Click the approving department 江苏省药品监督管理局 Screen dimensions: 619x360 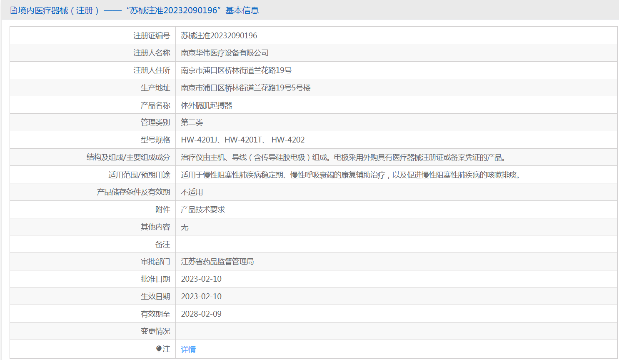click(x=217, y=262)
